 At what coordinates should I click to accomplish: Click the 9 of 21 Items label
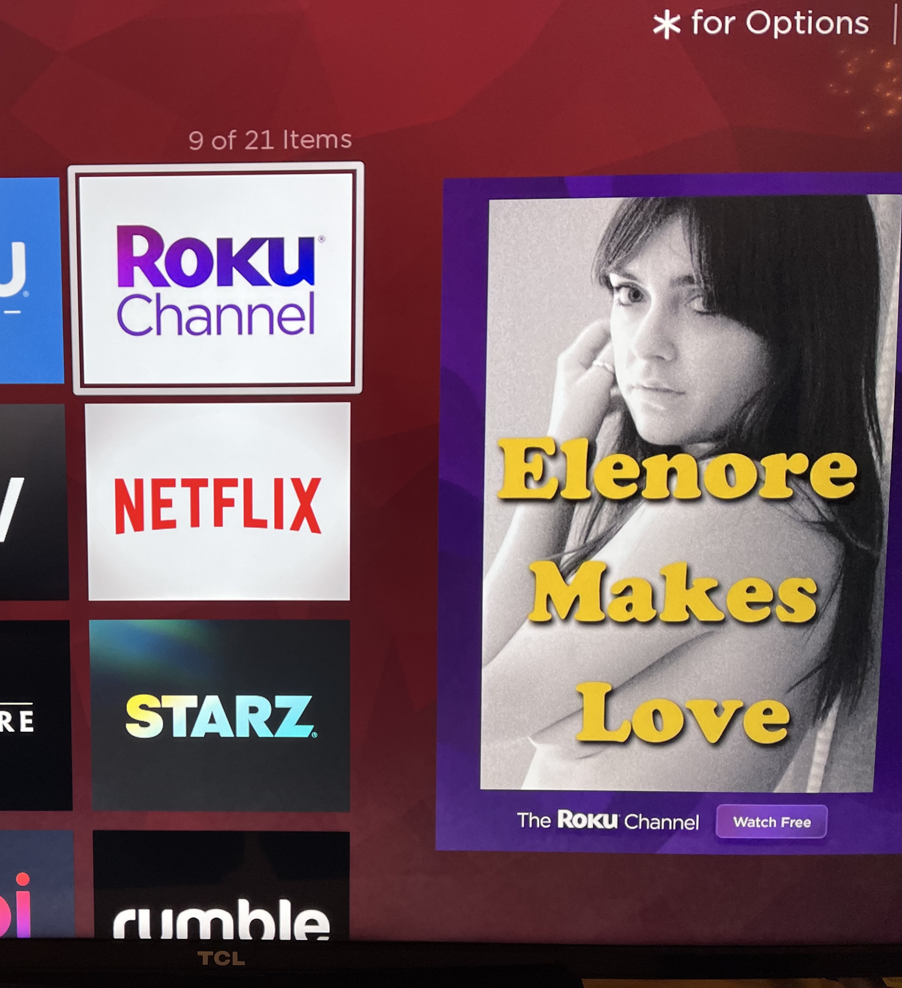(x=270, y=140)
